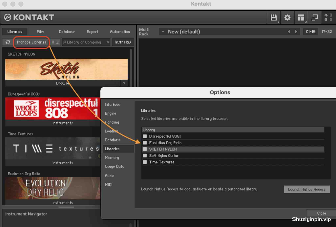The height and width of the screenshot is (227, 336).
Task: Select Loading in the Options sidebar
Action: coord(111,131)
